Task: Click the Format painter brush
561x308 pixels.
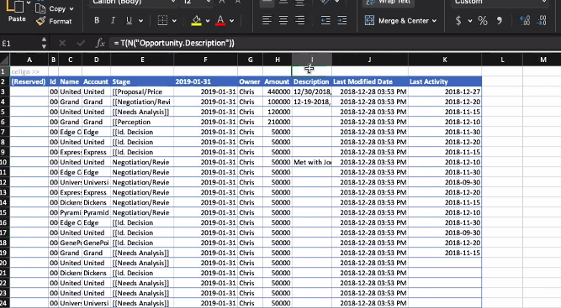Action: (40, 21)
